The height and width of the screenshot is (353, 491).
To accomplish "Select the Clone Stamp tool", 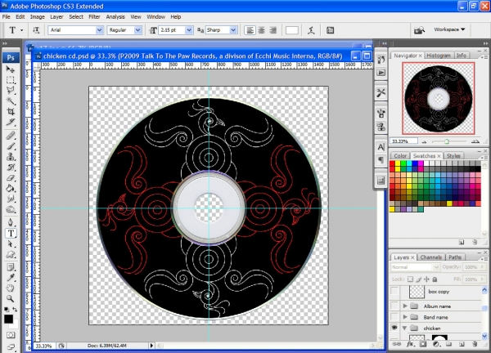I will [11, 157].
